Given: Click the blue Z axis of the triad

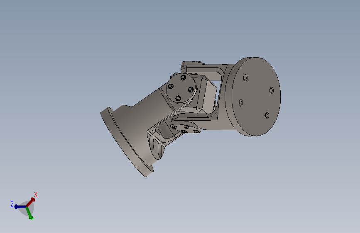Looking at the screenshot, I should (x=20, y=207).
